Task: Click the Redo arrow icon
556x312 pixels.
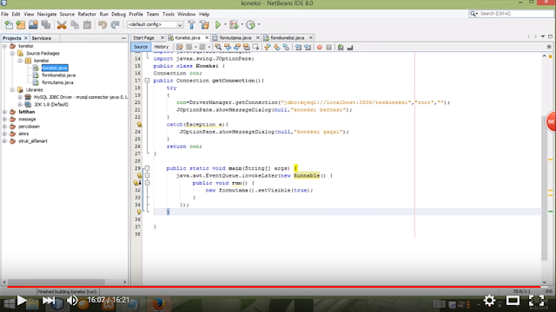Action: click(115, 24)
